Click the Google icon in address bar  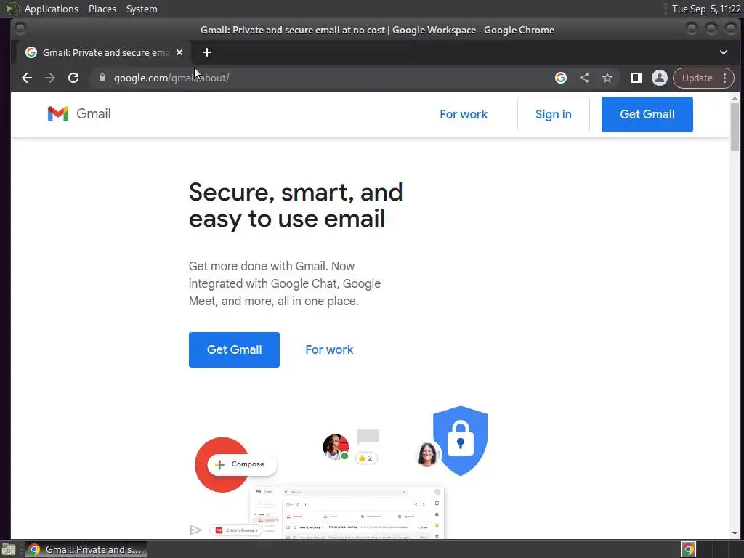pos(561,78)
